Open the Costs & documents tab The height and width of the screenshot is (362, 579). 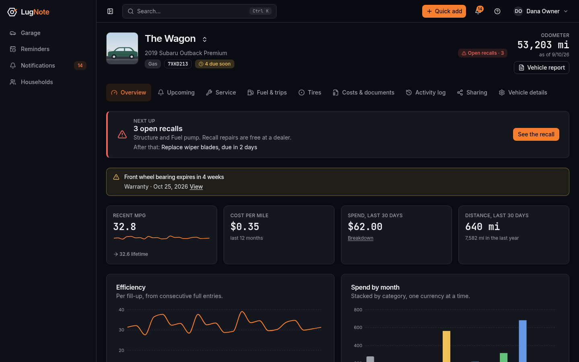pyautogui.click(x=363, y=93)
